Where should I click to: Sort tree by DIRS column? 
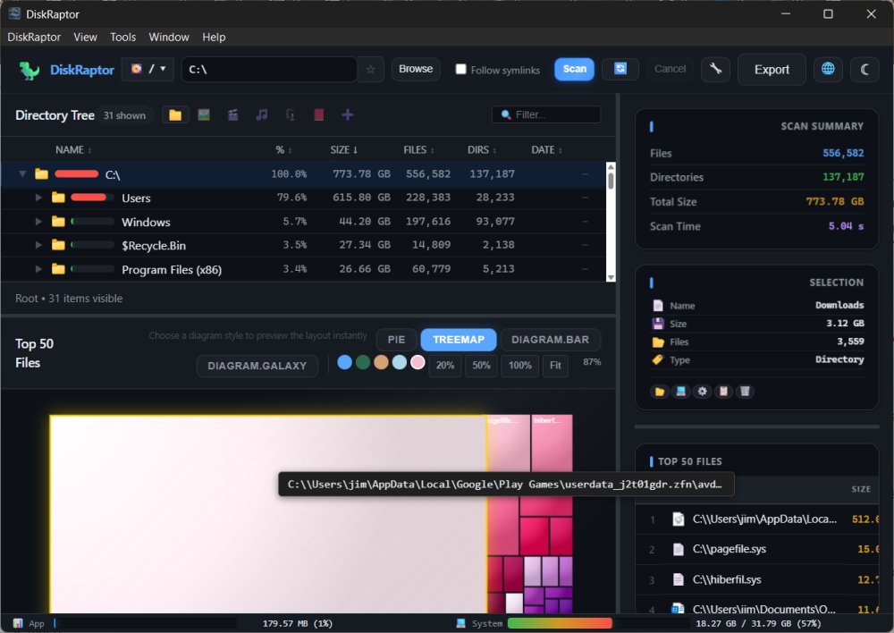tap(482, 149)
